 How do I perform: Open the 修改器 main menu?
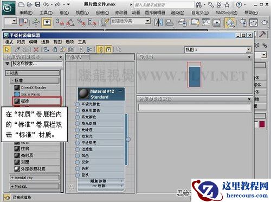[121, 12]
